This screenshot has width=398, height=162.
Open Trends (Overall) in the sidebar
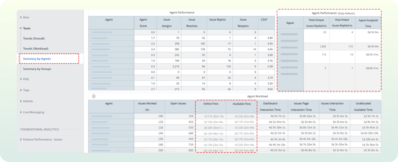tap(34, 38)
